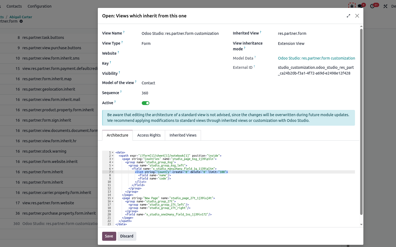Collapse the <data> block at line 1

pos(113,153)
